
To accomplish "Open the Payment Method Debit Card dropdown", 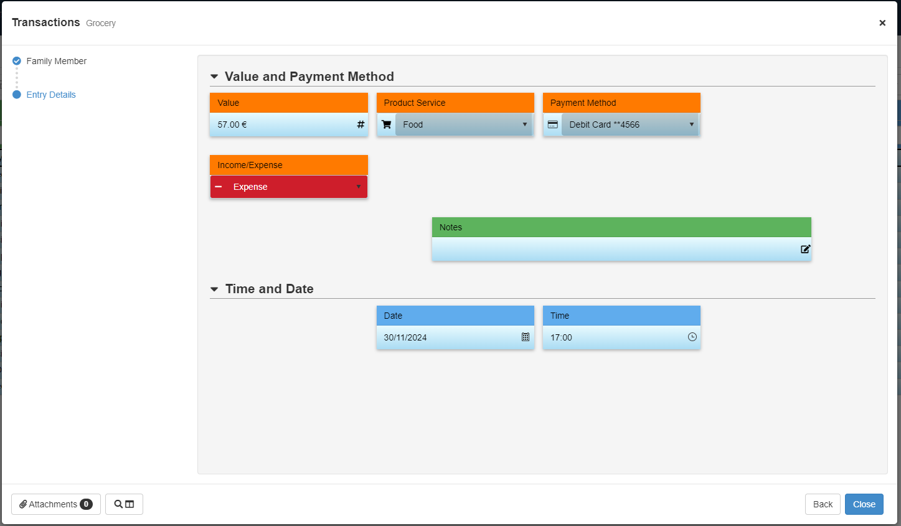I will (630, 124).
